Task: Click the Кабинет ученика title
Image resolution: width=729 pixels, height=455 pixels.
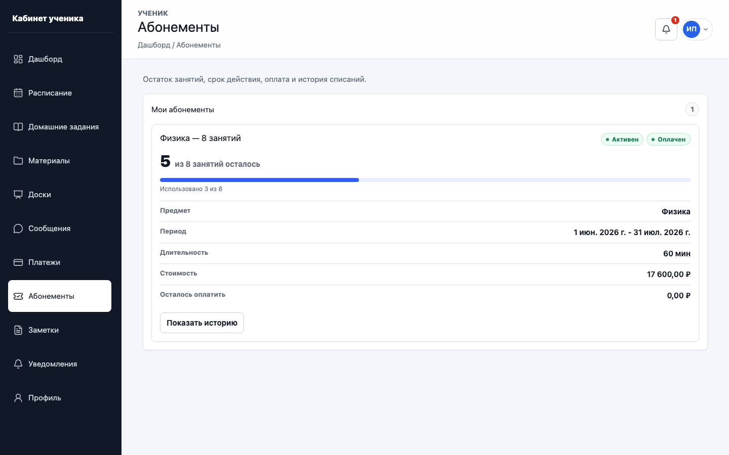Action: 48,18
